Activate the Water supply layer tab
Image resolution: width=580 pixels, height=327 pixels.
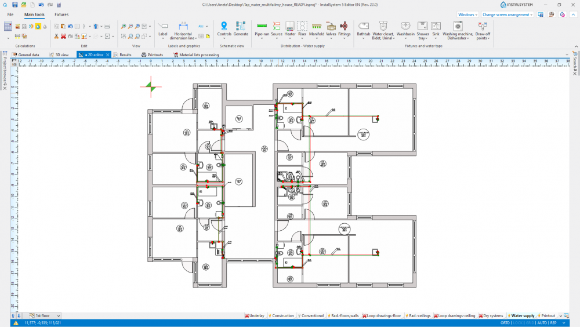[521, 316]
